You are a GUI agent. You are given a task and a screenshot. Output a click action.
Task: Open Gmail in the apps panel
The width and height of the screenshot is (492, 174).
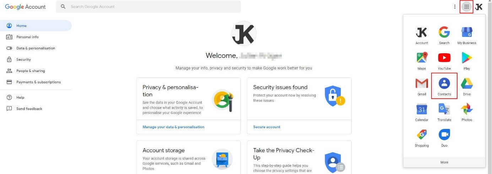[x=422, y=85]
